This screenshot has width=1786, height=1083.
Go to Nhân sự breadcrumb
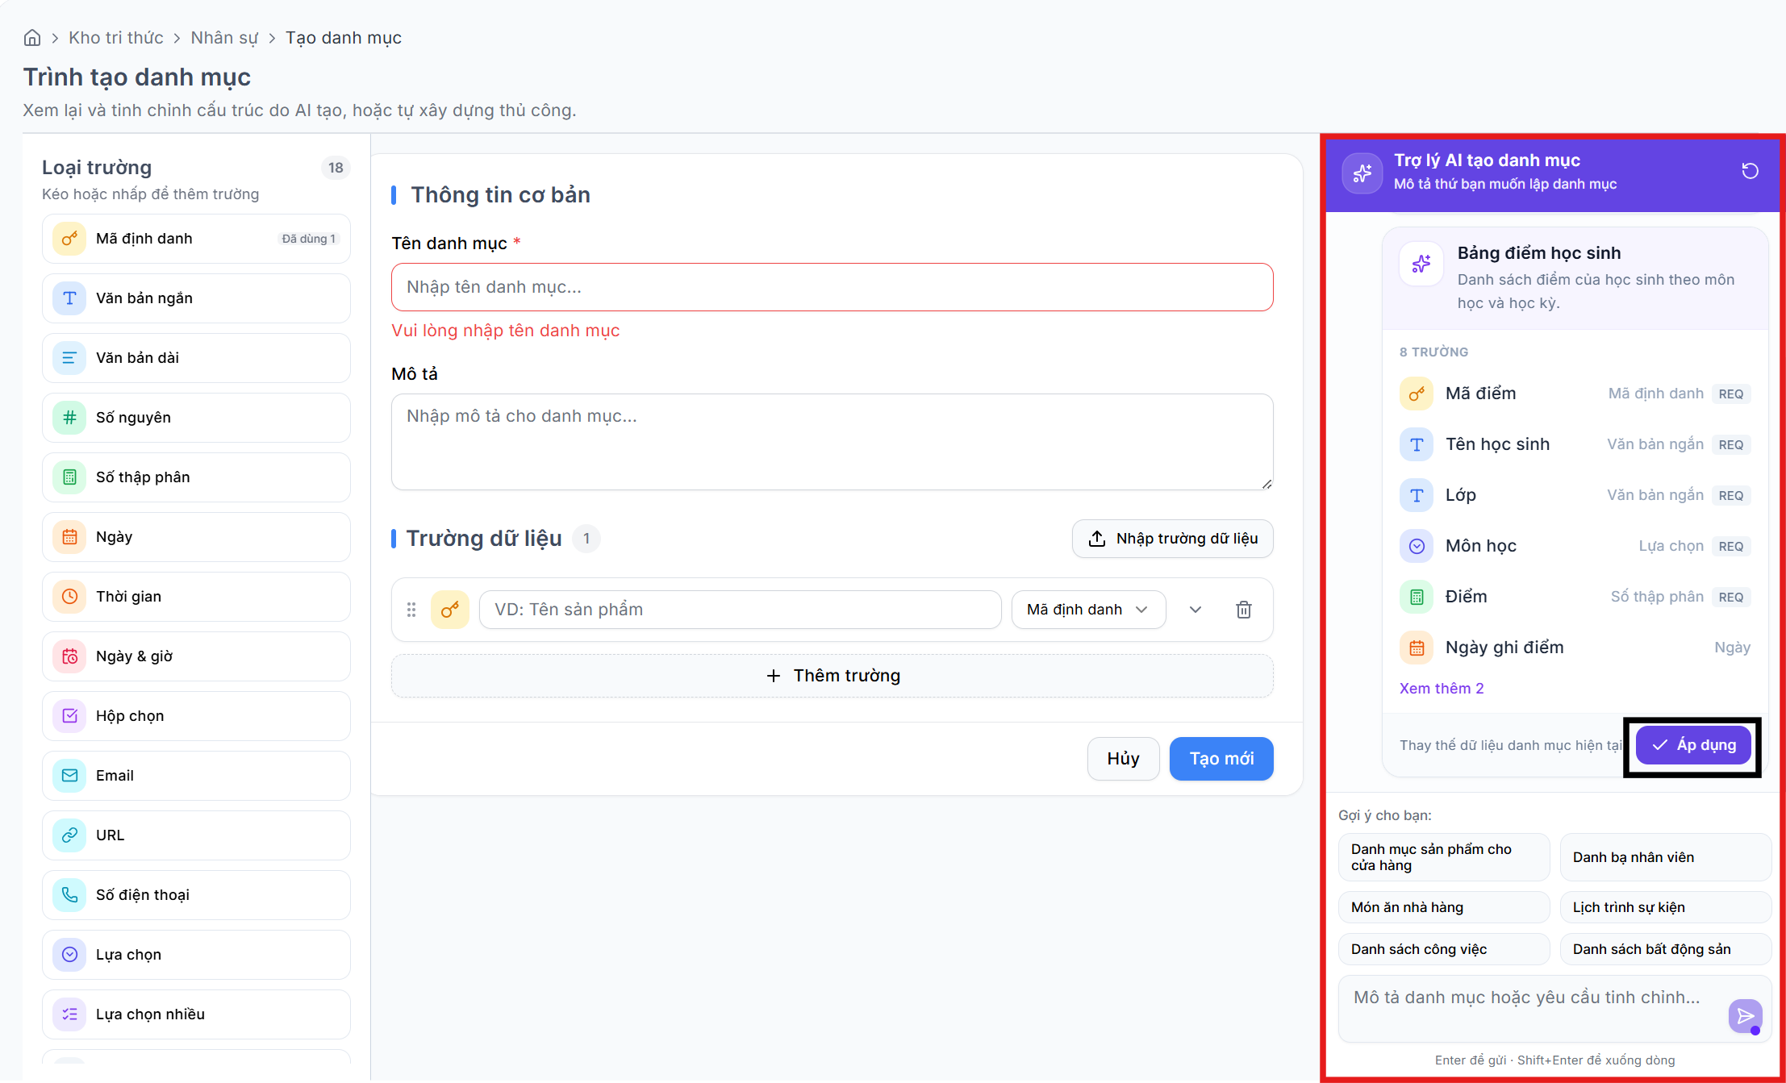click(x=224, y=38)
